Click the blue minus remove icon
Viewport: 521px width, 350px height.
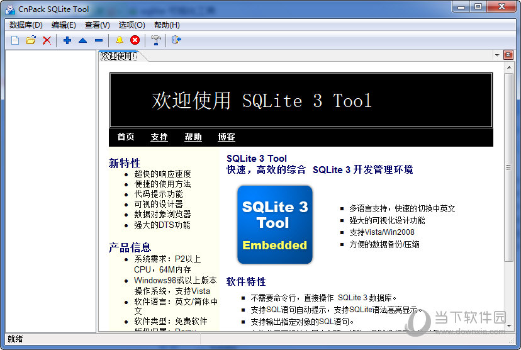coord(99,40)
